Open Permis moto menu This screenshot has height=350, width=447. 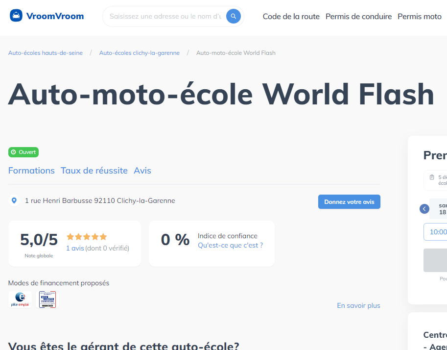click(x=420, y=17)
